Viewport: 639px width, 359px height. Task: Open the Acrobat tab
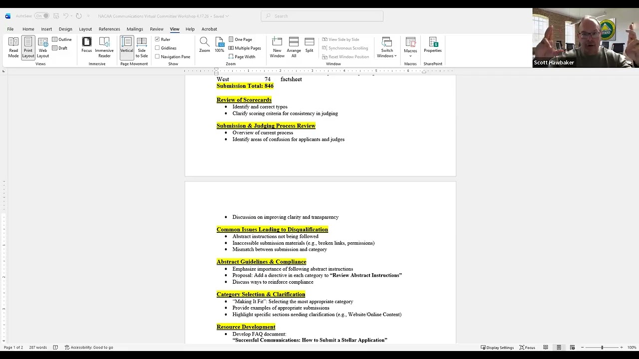209,29
